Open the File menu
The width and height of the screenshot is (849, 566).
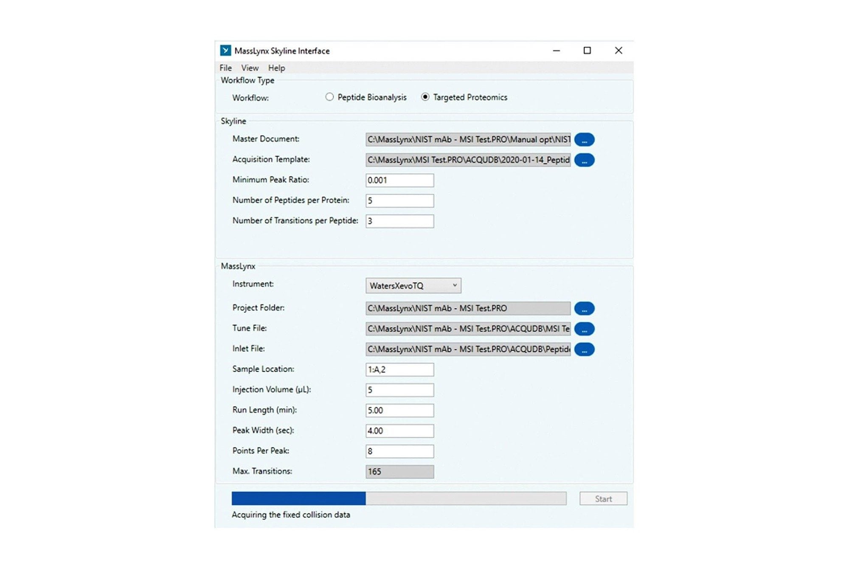[x=225, y=68]
